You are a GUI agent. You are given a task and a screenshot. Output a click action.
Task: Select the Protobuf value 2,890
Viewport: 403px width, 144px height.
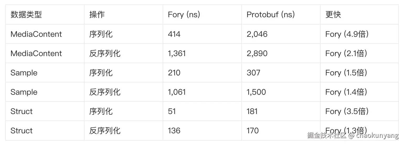[x=257, y=53]
